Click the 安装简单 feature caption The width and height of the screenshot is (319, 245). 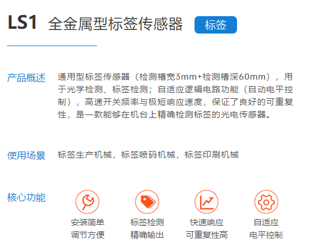pyautogui.click(x=87, y=222)
